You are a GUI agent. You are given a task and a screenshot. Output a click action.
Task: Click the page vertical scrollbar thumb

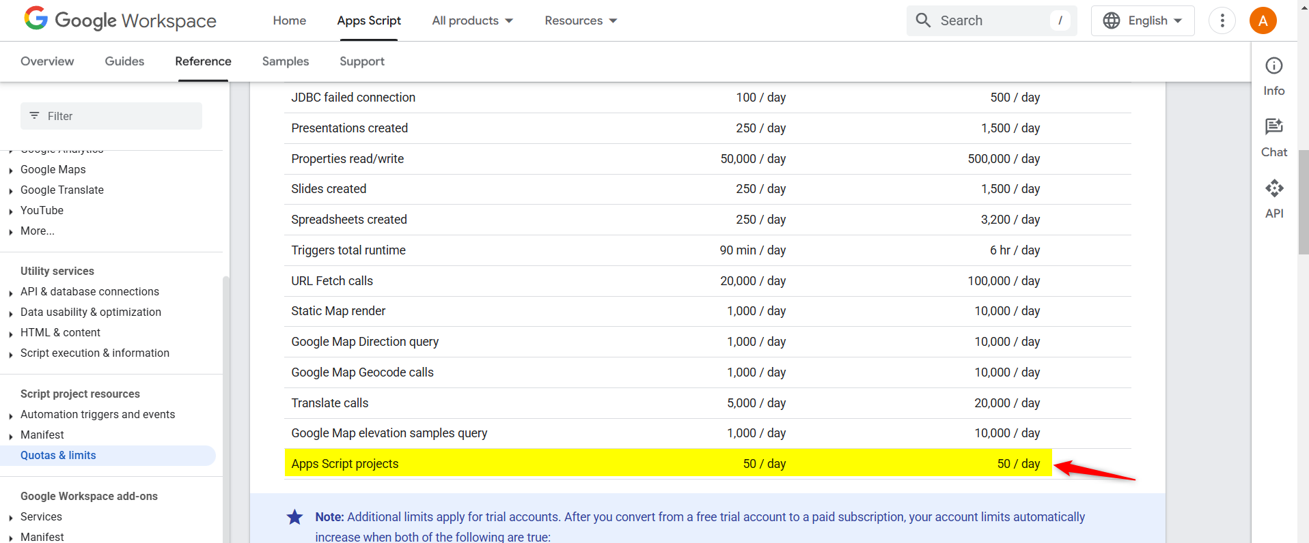tap(1303, 202)
